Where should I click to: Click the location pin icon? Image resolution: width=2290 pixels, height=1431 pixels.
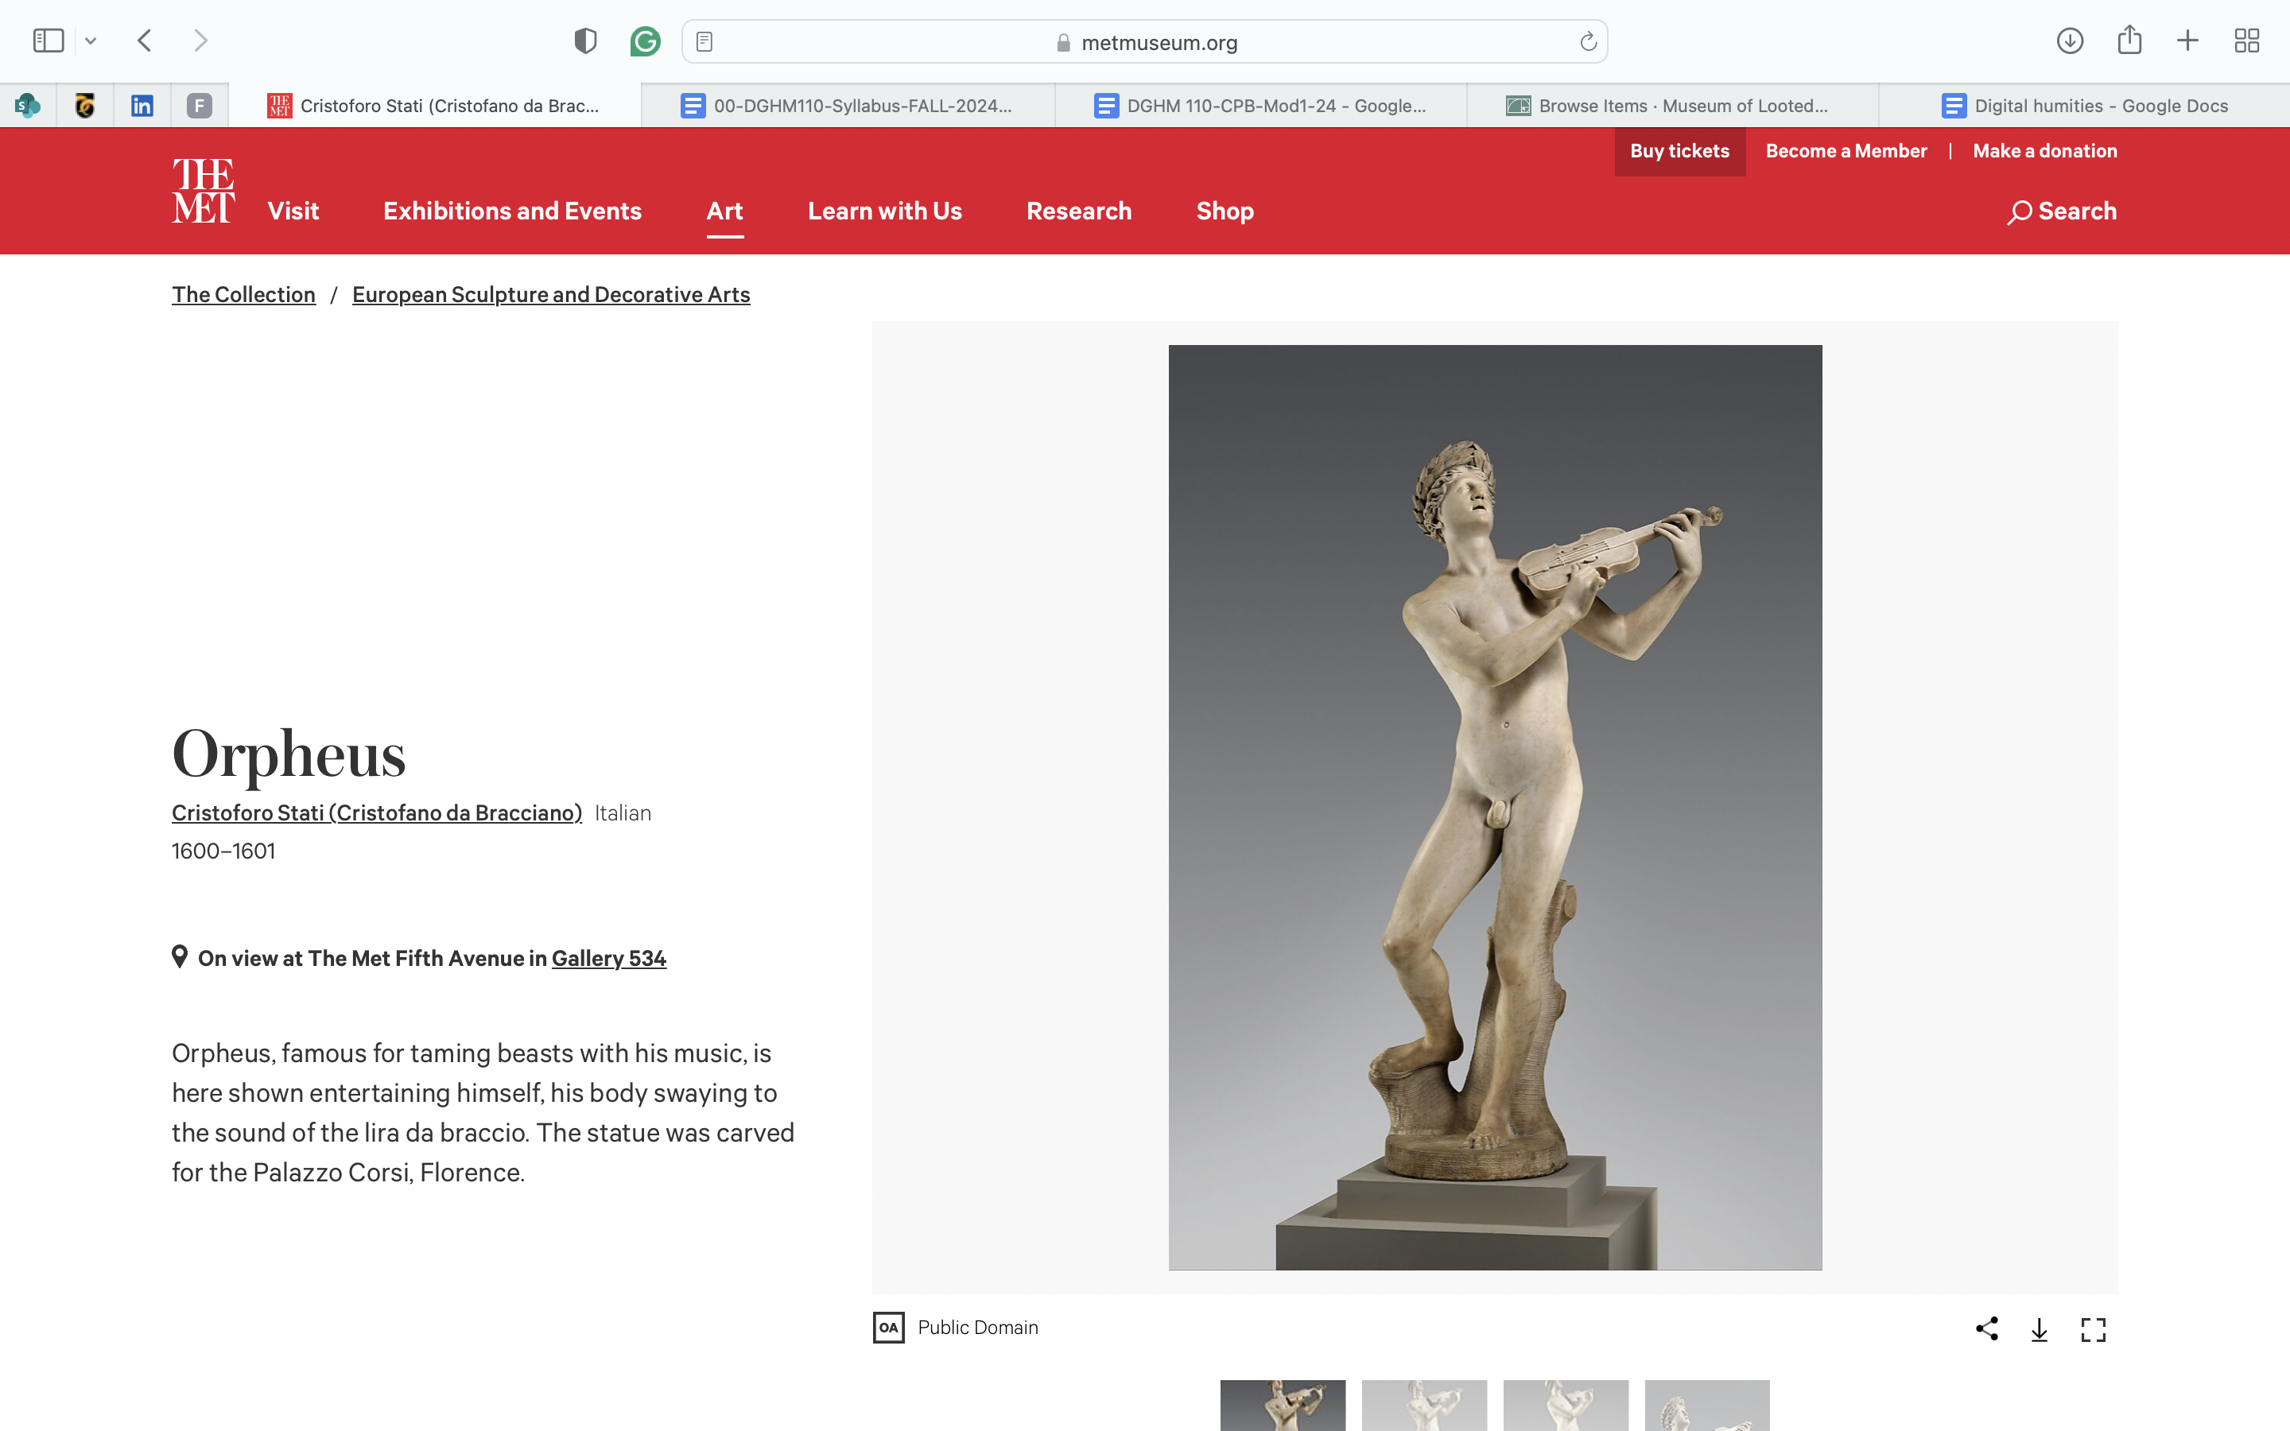pyautogui.click(x=179, y=956)
